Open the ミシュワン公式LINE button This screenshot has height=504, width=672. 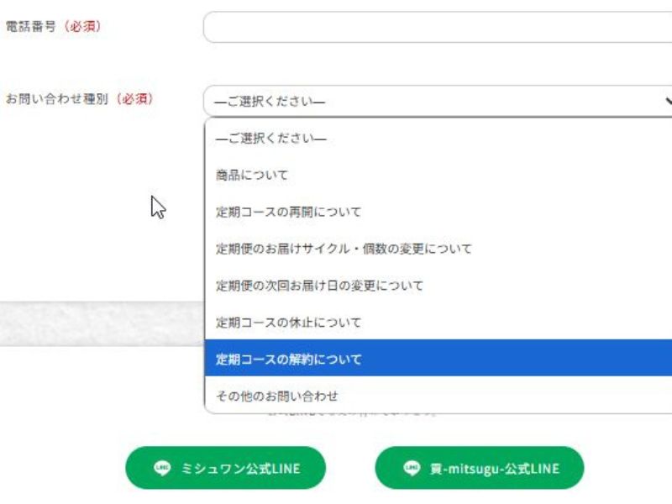(x=225, y=468)
